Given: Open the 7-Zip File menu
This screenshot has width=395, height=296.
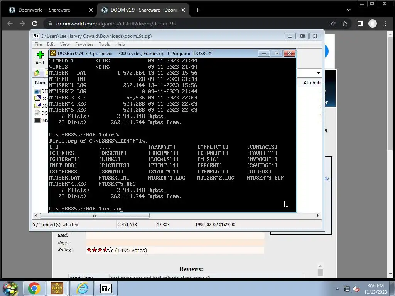Looking at the screenshot, I should 38,44.
